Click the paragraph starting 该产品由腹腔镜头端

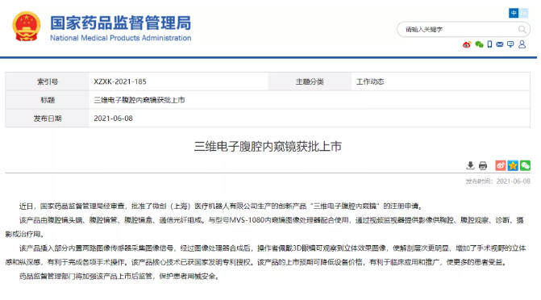tap(264, 227)
